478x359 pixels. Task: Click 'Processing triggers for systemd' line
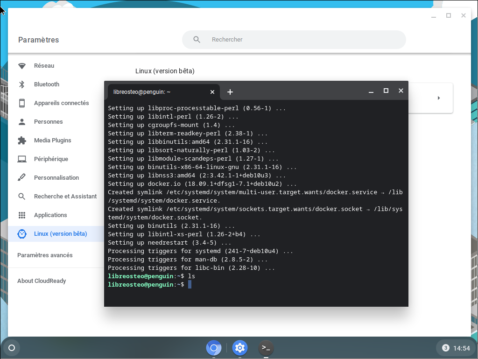pos(200,251)
